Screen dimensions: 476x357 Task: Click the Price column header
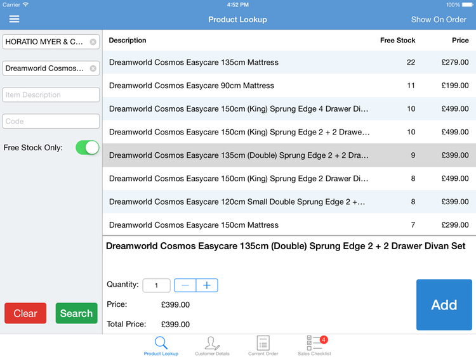[x=460, y=41]
